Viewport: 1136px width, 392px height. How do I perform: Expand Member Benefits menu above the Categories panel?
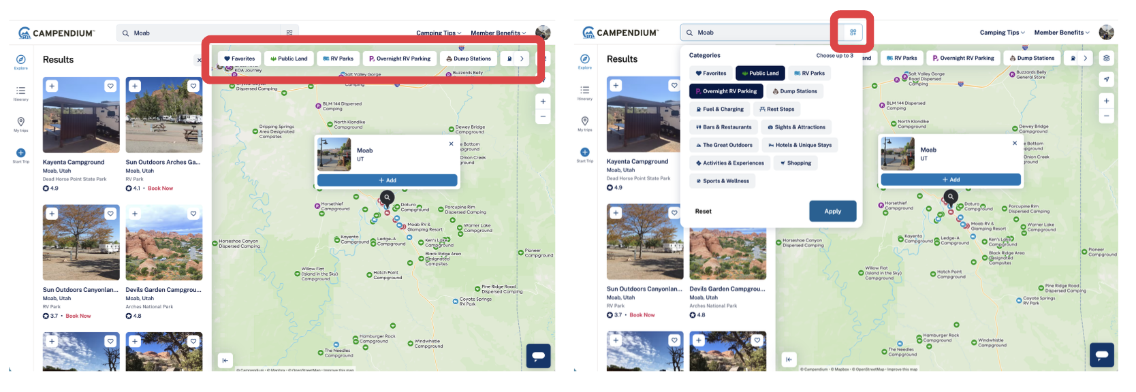[x=1062, y=33]
